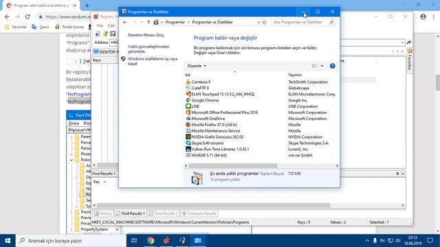Switch to Compare Results tab
440x247 pixels.
click(x=199, y=213)
